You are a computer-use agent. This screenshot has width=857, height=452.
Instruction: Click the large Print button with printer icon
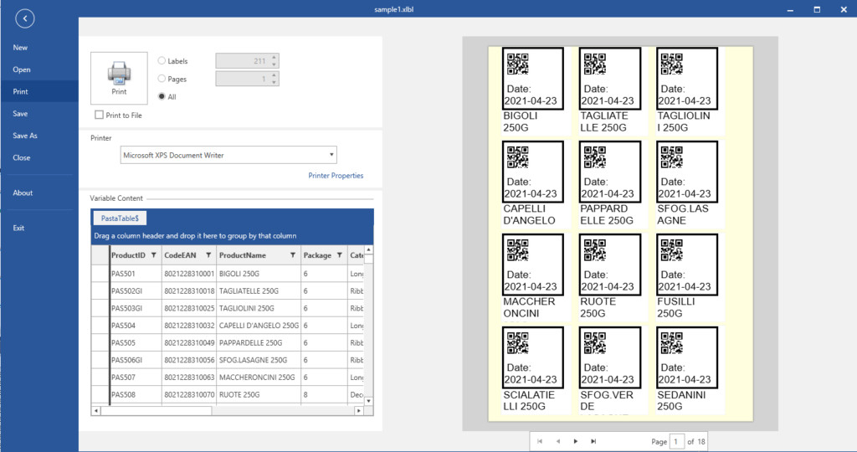point(119,78)
